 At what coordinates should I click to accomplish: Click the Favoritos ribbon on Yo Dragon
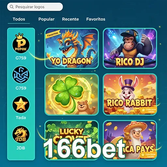coord(53,34)
